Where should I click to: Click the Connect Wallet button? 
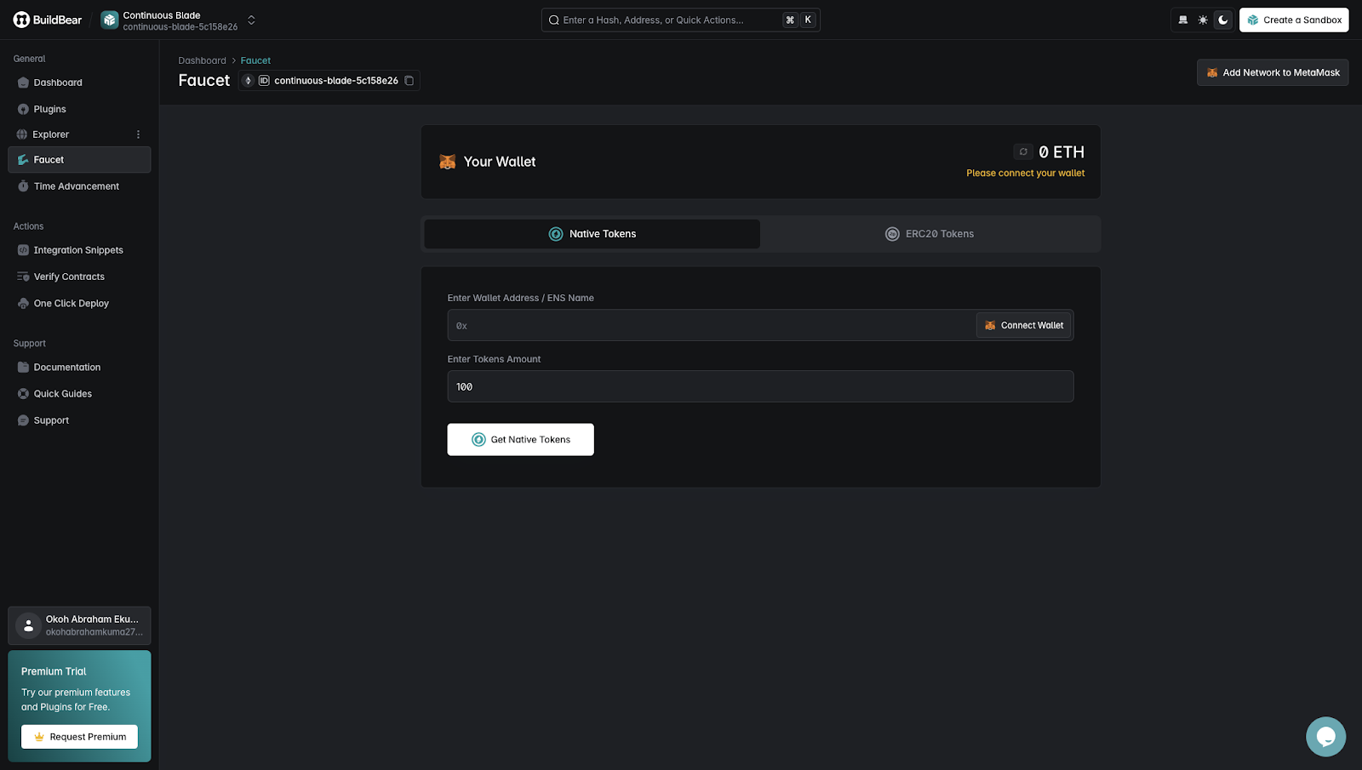pyautogui.click(x=1024, y=325)
